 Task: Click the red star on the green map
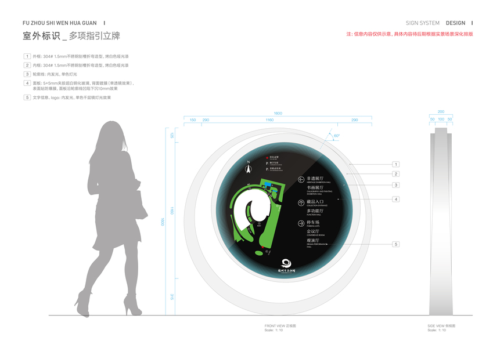[262, 247]
